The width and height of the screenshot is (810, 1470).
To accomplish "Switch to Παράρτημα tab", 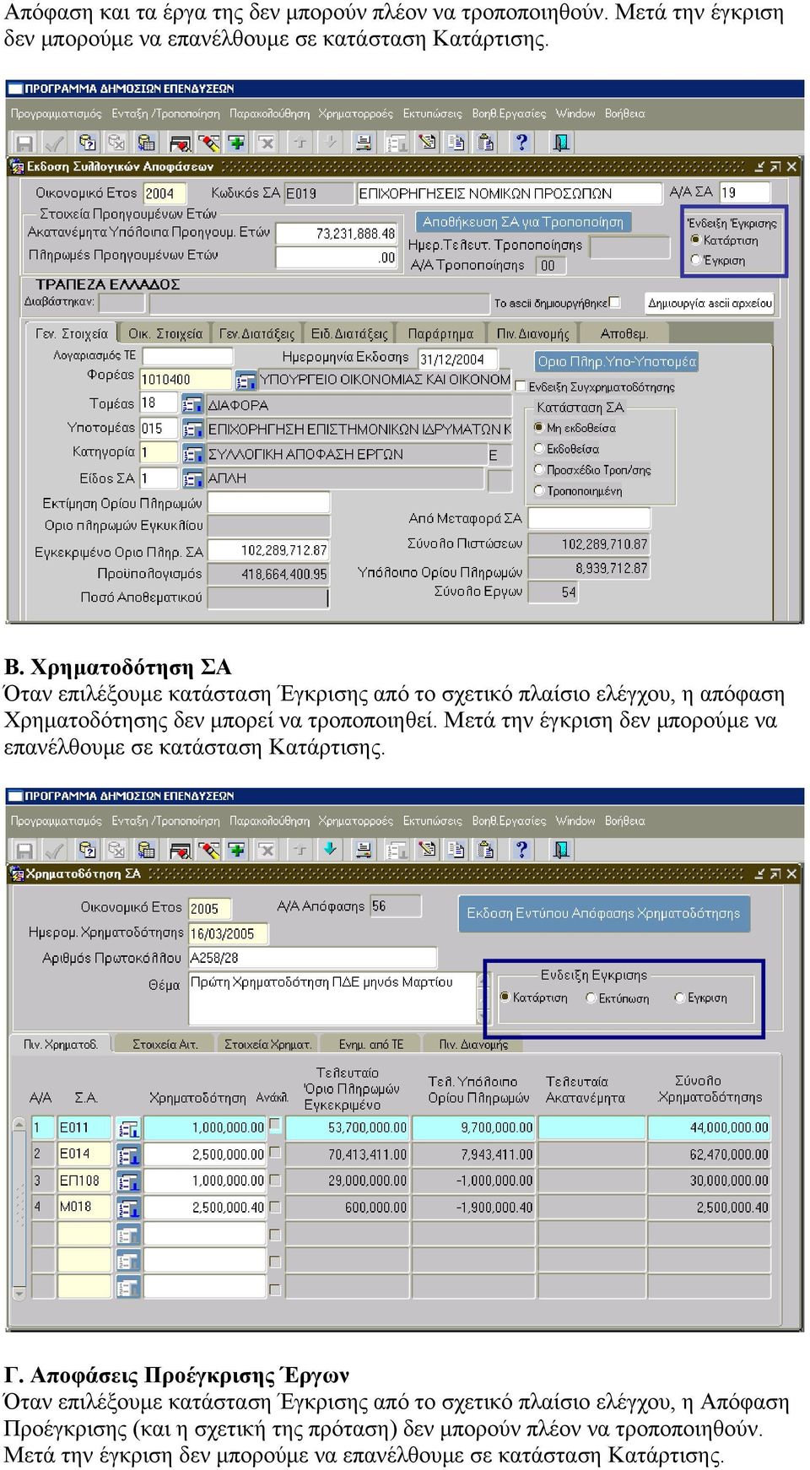I will 440,333.
